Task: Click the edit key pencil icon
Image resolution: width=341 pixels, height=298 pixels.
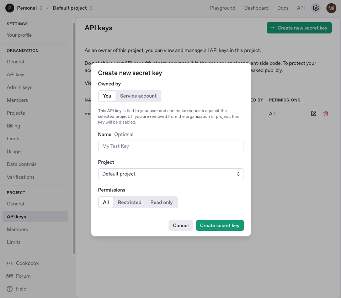Action: tap(314, 114)
